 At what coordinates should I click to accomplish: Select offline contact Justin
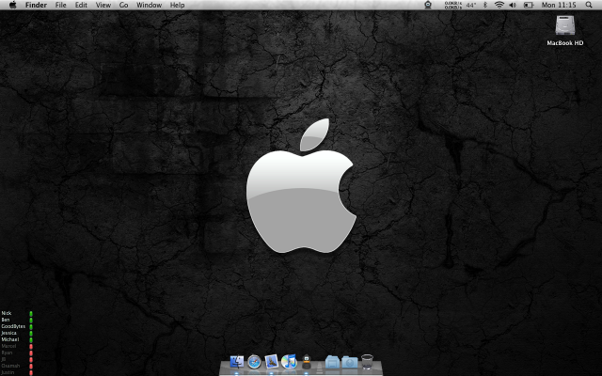point(8,372)
